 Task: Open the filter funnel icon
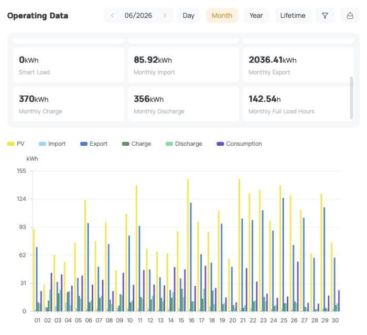[325, 16]
